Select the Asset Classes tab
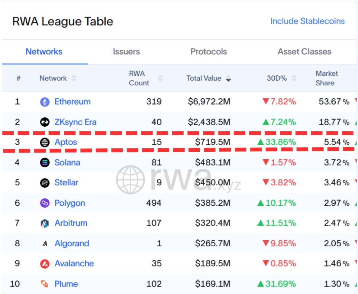 coord(304,52)
